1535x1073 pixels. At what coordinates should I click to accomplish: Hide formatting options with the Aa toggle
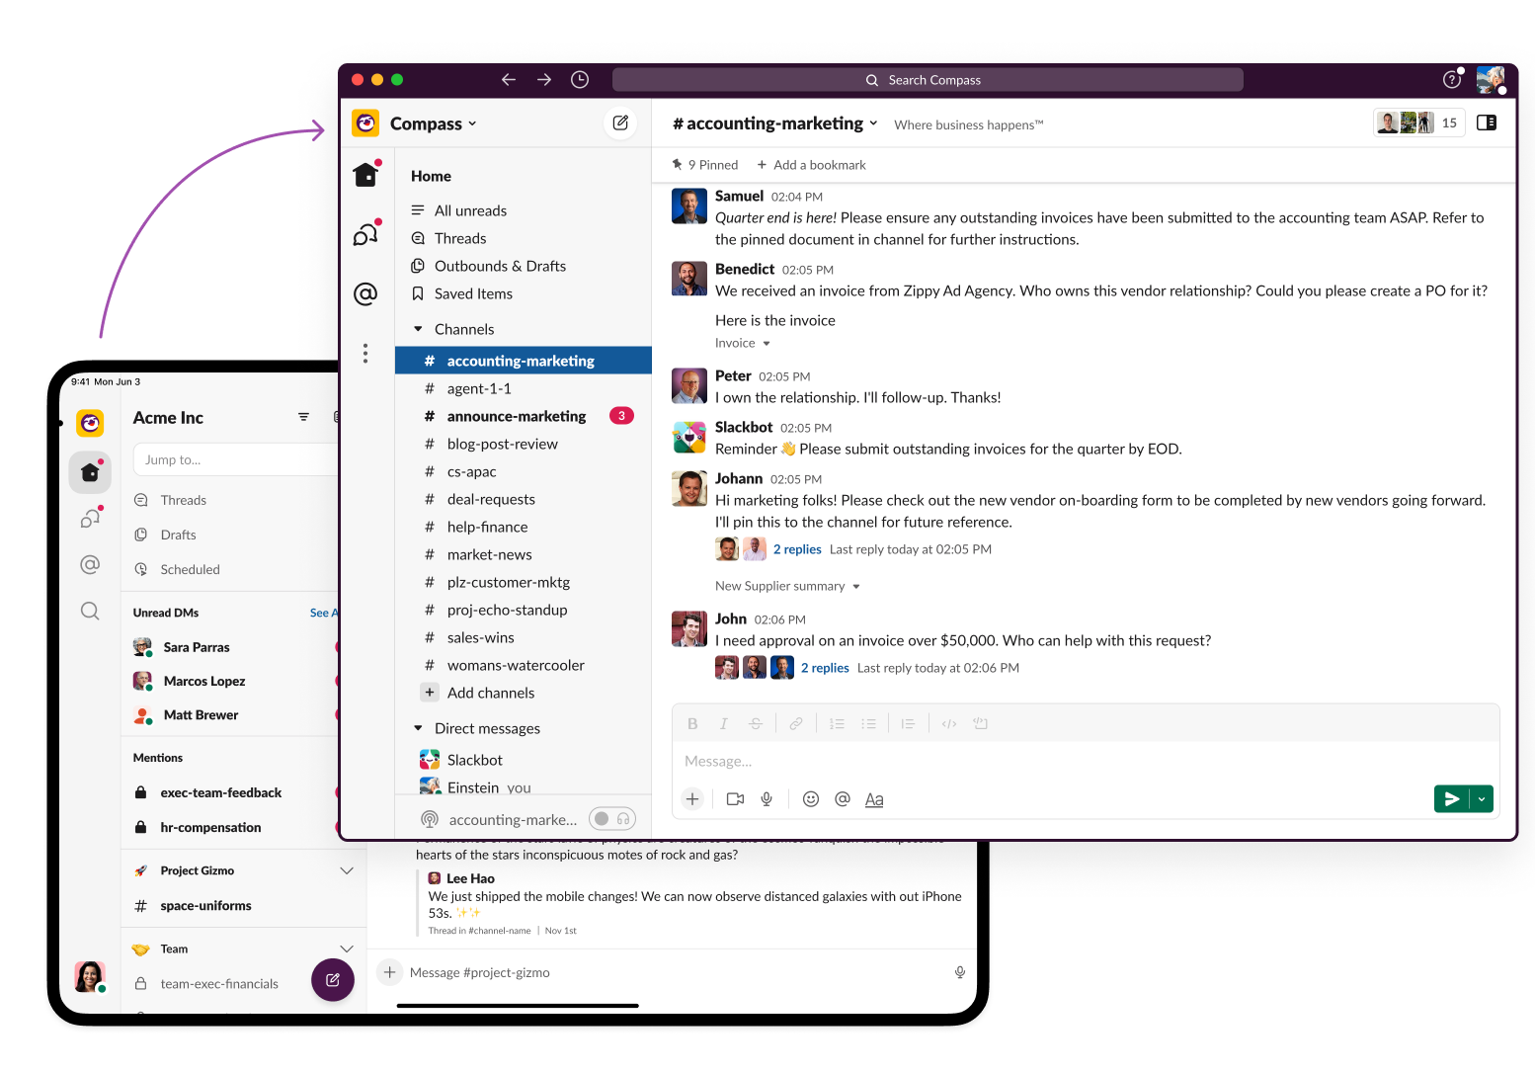(874, 799)
